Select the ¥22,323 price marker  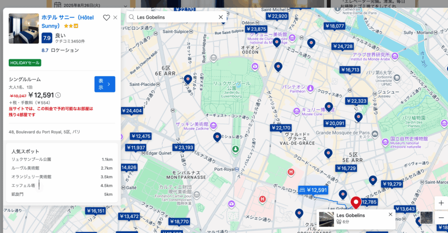[356, 101]
